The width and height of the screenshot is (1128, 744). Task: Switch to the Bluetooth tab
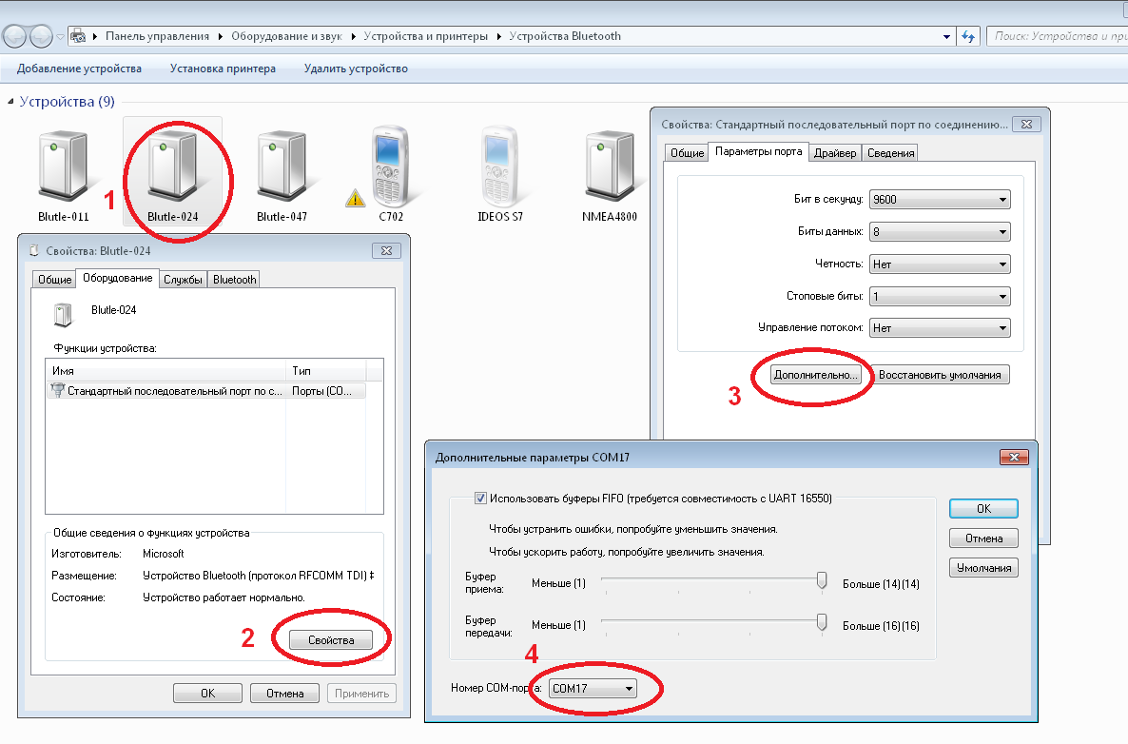pos(234,280)
